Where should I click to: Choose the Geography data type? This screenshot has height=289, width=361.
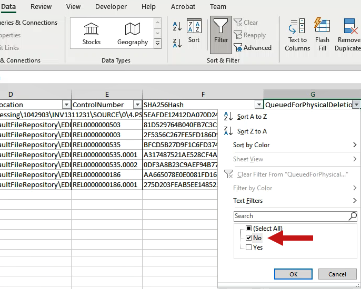tap(133, 34)
